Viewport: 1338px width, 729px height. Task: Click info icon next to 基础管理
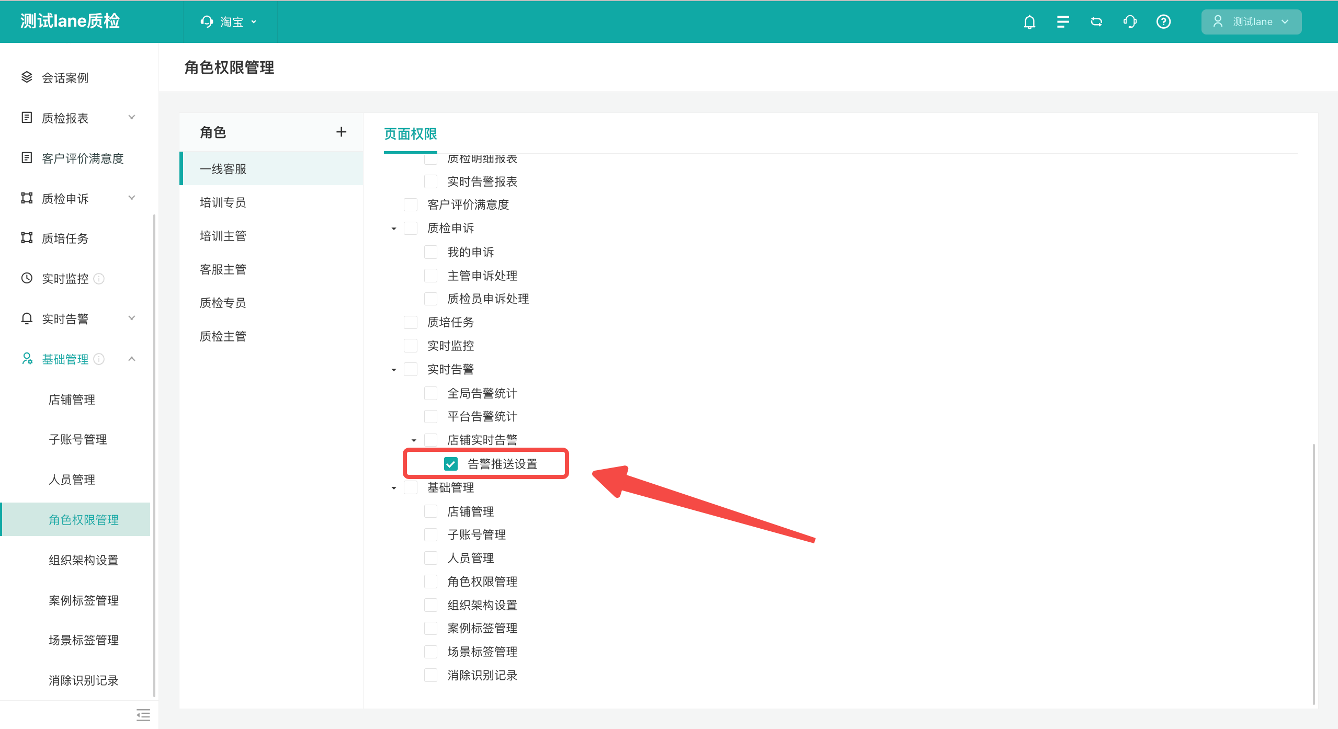pyautogui.click(x=99, y=359)
